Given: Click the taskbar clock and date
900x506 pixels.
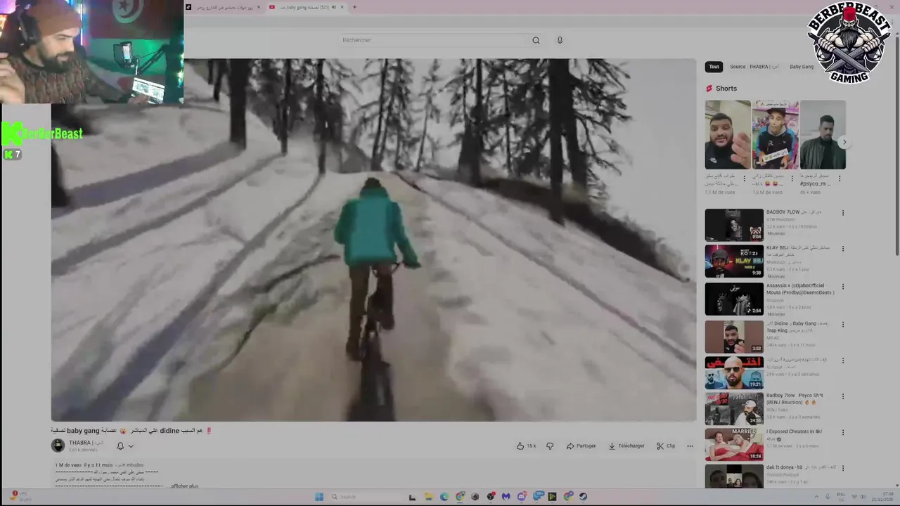Looking at the screenshot, I should [x=882, y=496].
